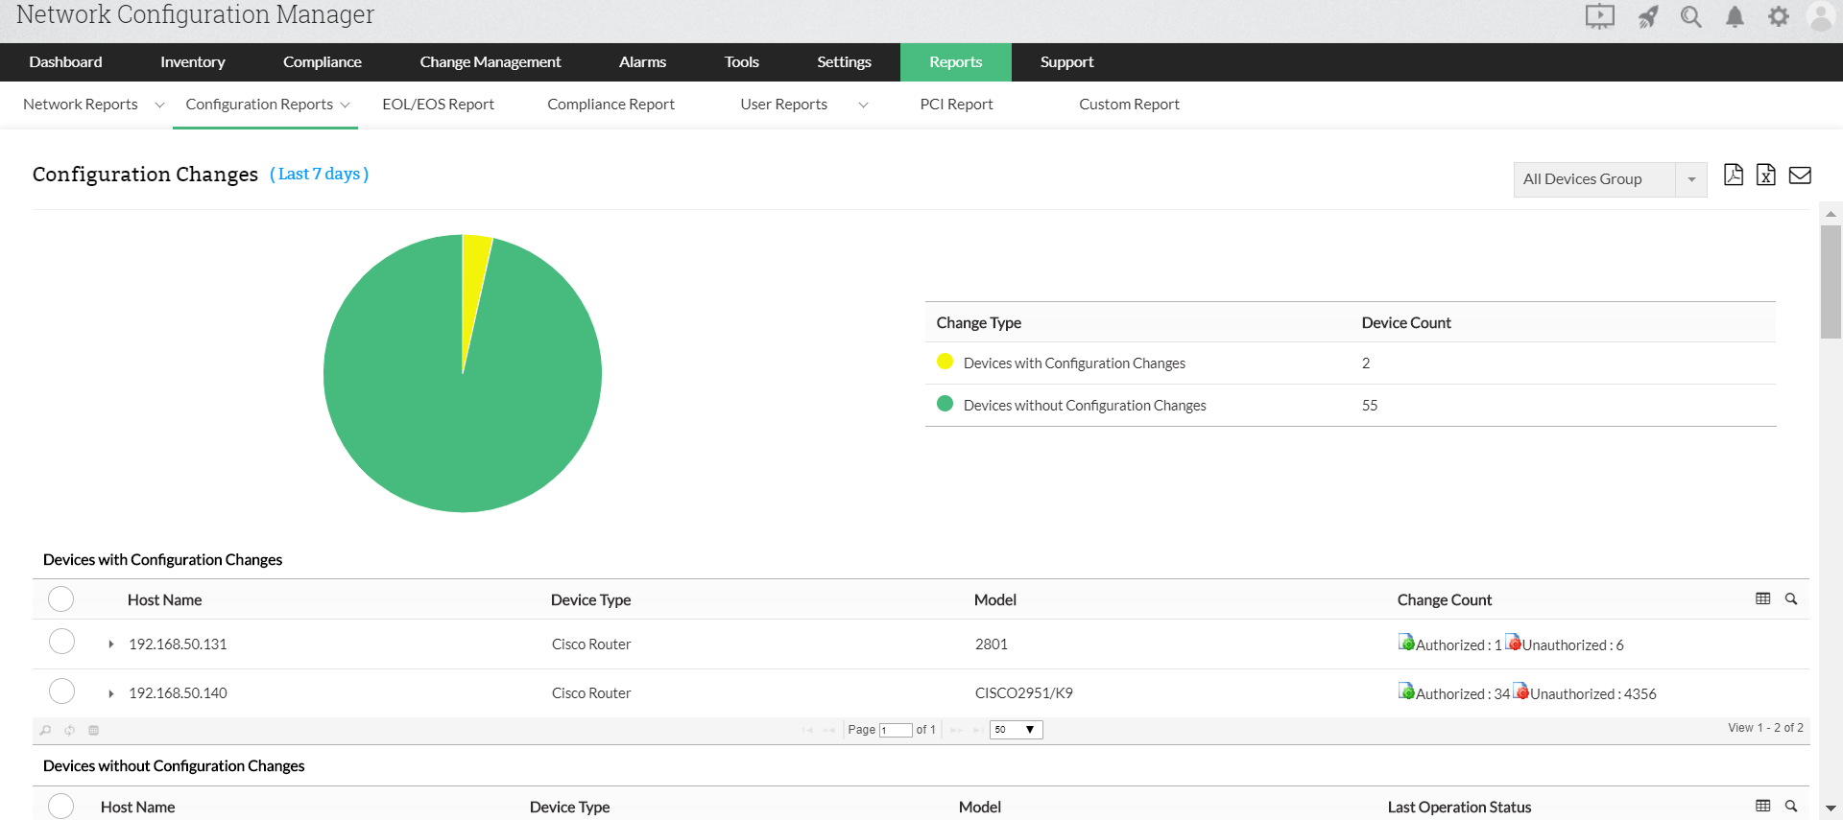Expand the User Reports submenu
The image size is (1843, 820).
(x=863, y=105)
